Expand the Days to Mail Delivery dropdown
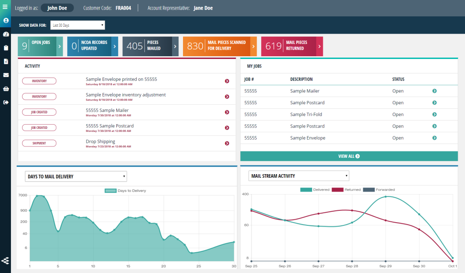This screenshot has width=465, height=273. [76, 176]
